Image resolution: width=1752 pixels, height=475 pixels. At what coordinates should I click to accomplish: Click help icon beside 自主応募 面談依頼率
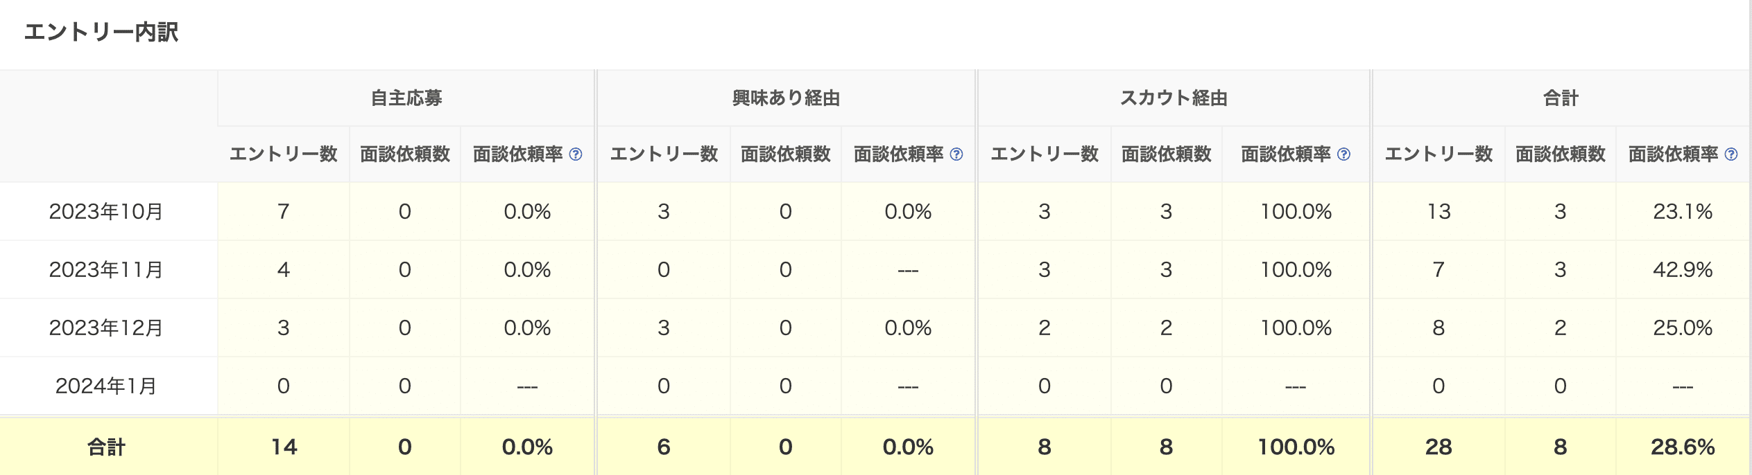click(x=575, y=154)
